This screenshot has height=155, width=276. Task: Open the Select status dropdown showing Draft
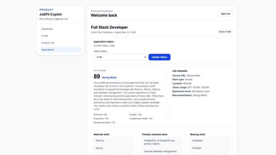[x=120, y=57]
